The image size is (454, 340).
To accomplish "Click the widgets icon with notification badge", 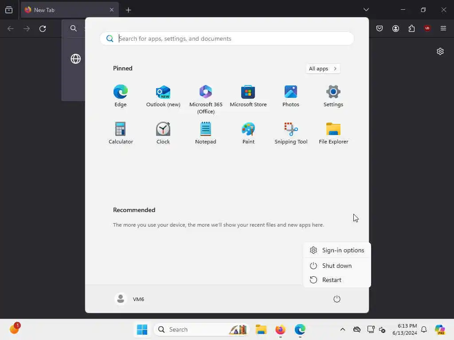I will (x=15, y=329).
